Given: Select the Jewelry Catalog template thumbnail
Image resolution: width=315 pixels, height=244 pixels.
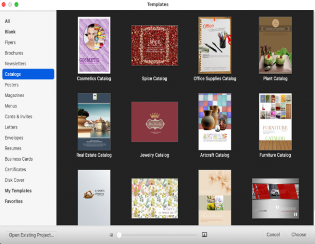Looking at the screenshot, I should point(155,122).
